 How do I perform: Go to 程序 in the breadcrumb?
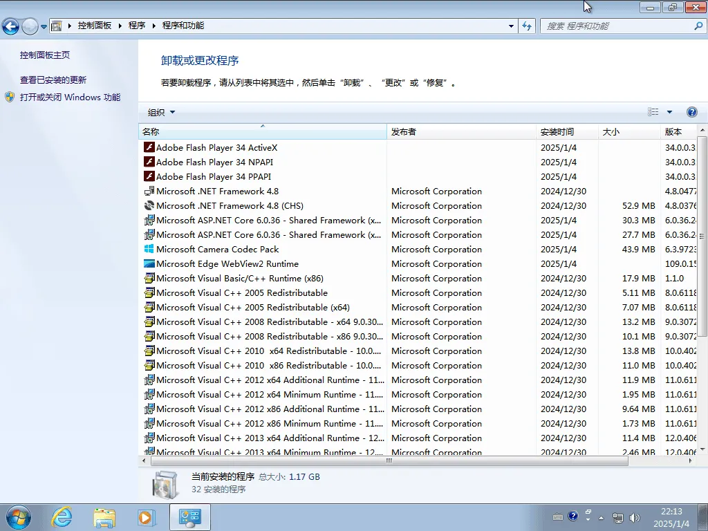pyautogui.click(x=137, y=26)
